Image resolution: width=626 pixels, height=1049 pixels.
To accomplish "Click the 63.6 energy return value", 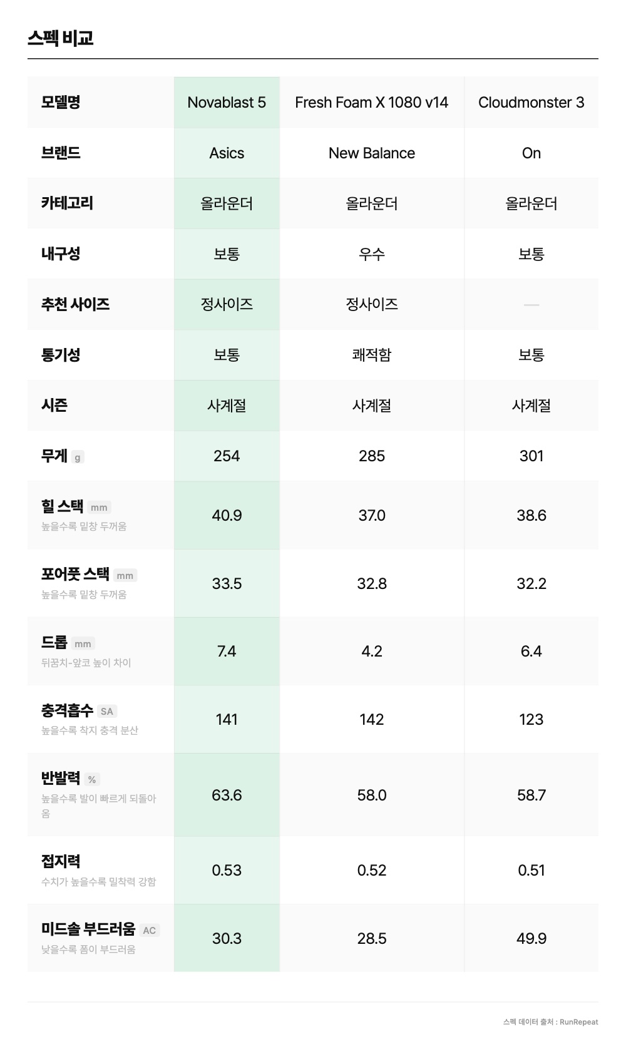I will coord(227,795).
